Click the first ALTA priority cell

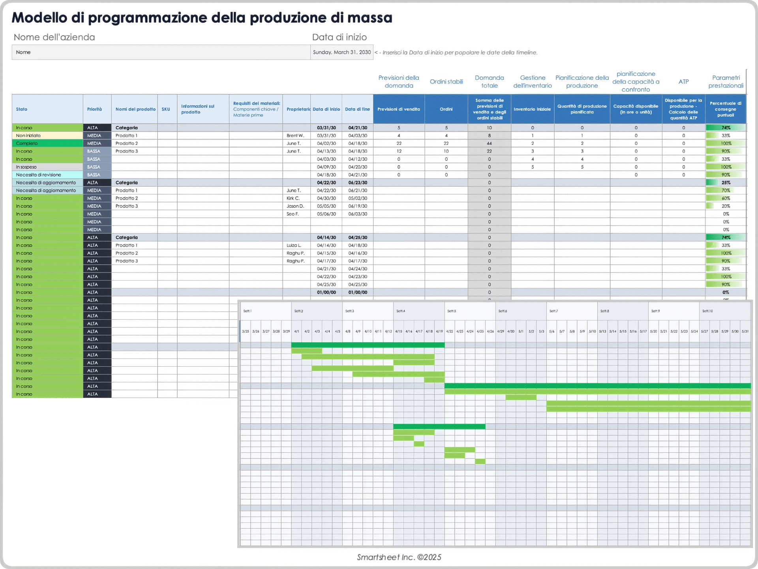(x=97, y=127)
